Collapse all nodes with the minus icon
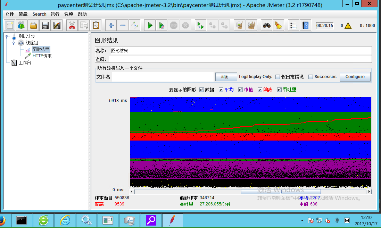The width and height of the screenshot is (381, 228). 123,25
